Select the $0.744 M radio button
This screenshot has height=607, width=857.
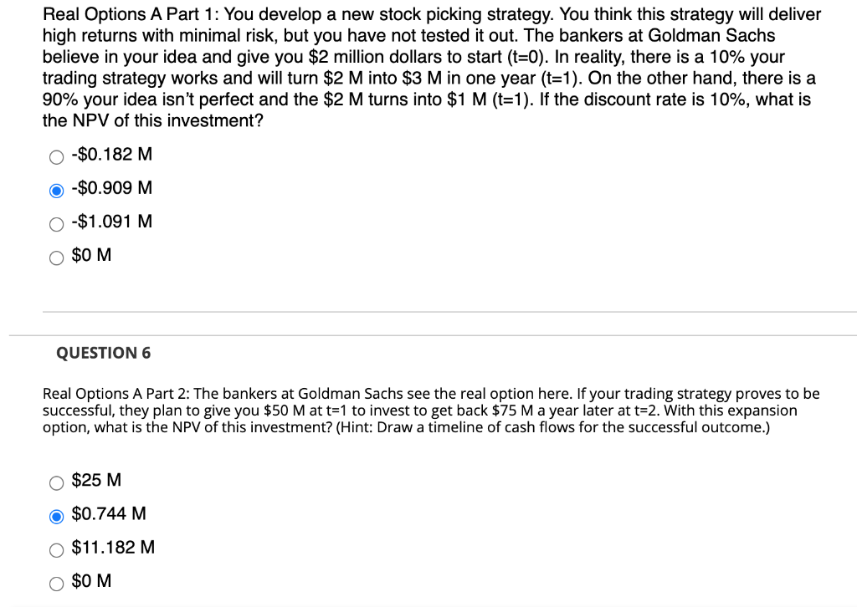pyautogui.click(x=56, y=516)
